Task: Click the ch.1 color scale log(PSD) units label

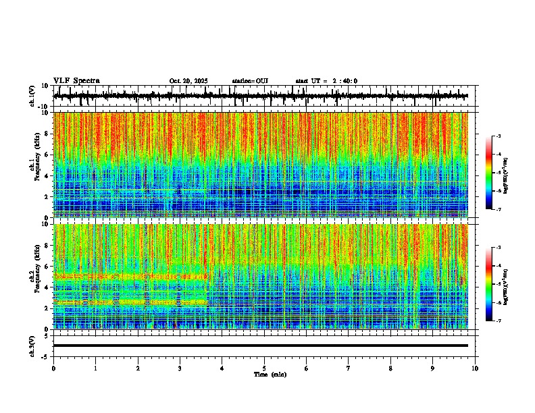Action: coord(506,176)
